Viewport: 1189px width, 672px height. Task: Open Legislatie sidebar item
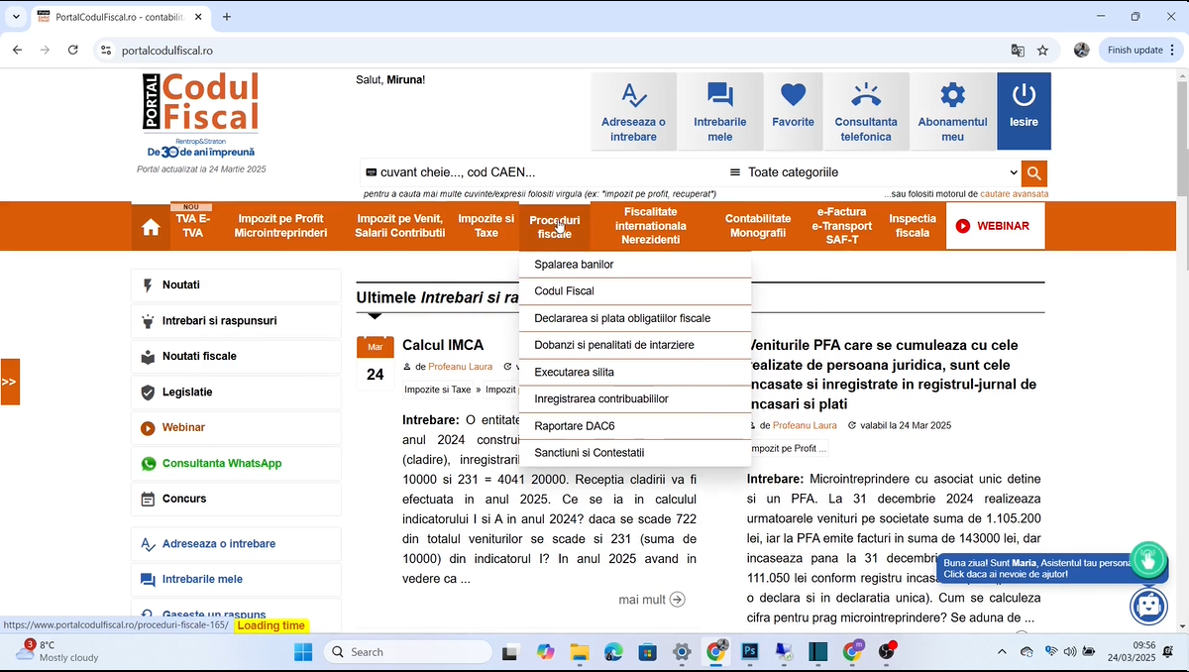(236, 392)
